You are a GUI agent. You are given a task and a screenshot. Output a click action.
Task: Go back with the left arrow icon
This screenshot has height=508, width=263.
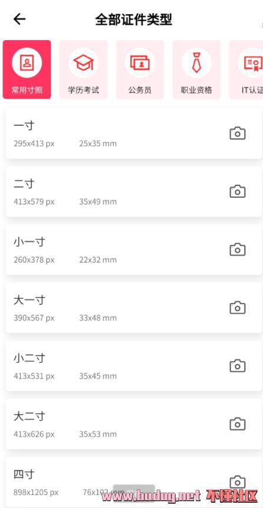point(19,19)
